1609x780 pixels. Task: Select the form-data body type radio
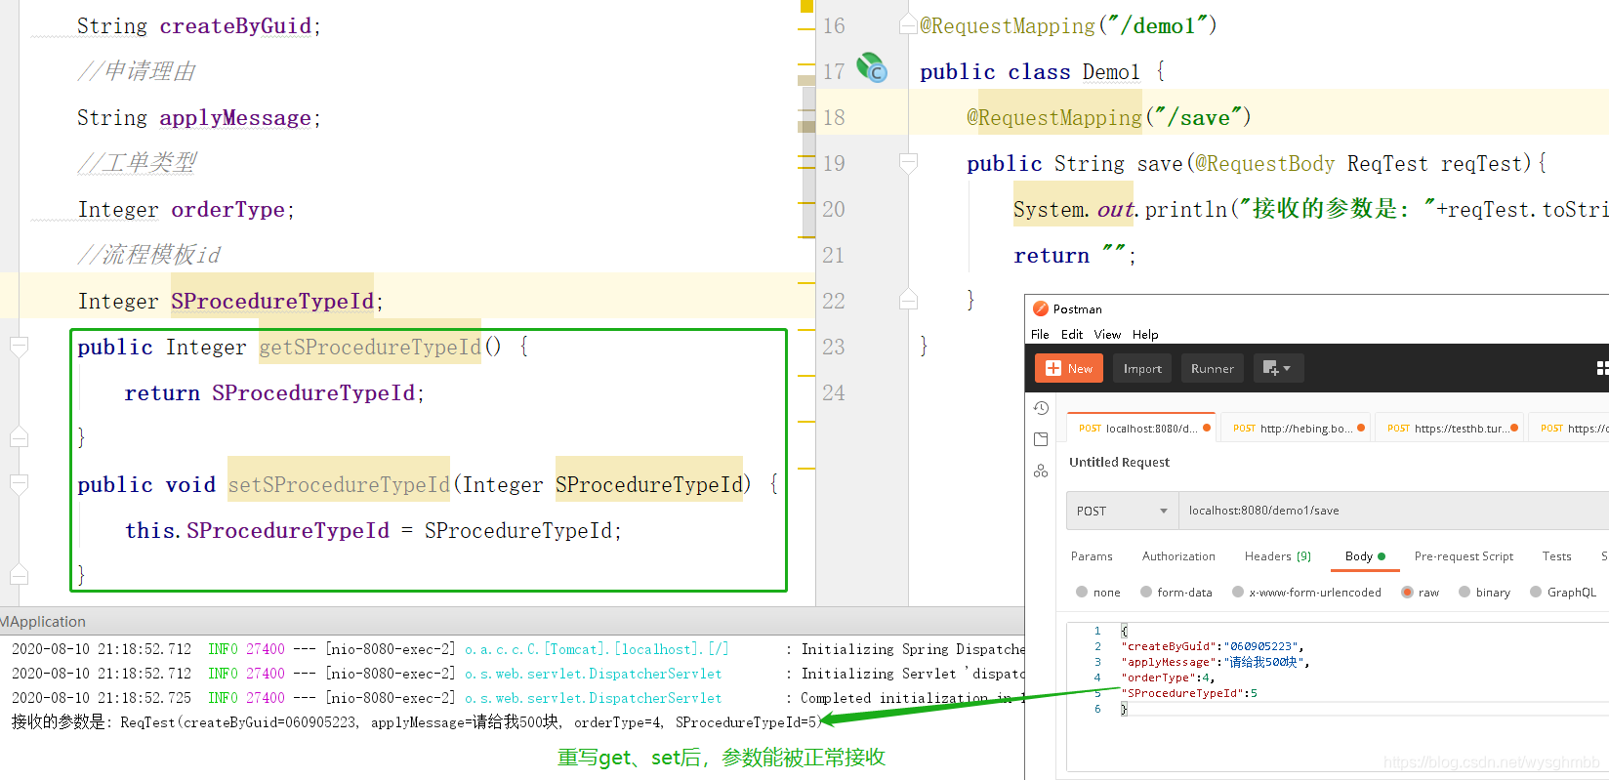pos(1146,592)
